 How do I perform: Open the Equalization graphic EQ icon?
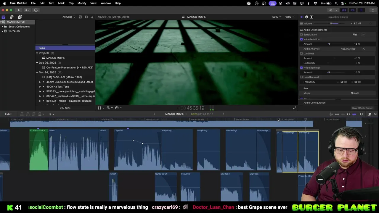363,35
